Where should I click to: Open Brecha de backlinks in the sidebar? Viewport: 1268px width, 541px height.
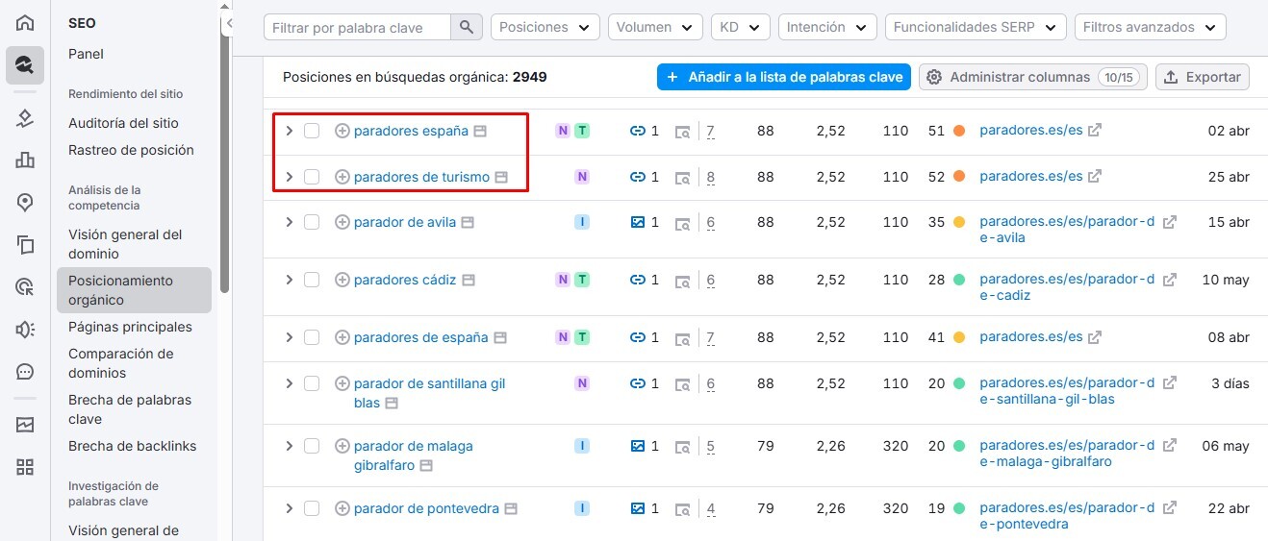[132, 446]
